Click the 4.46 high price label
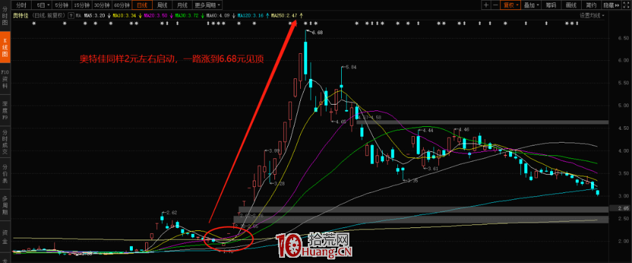Image resolution: width=632 pixels, height=263 pixels. coord(463,130)
